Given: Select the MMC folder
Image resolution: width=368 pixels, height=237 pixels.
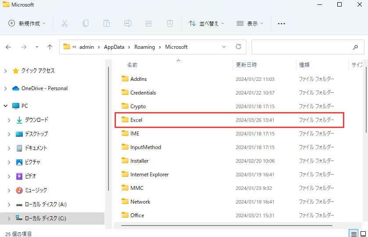Looking at the screenshot, I should tap(137, 188).
